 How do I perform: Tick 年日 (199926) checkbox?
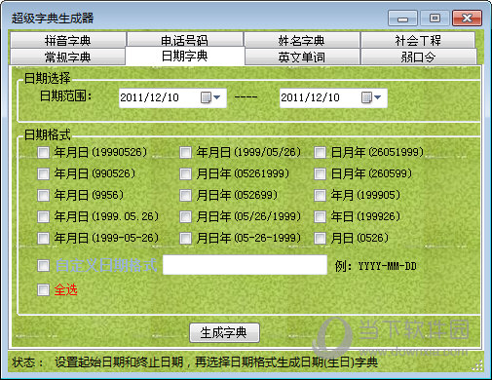pyautogui.click(x=320, y=216)
